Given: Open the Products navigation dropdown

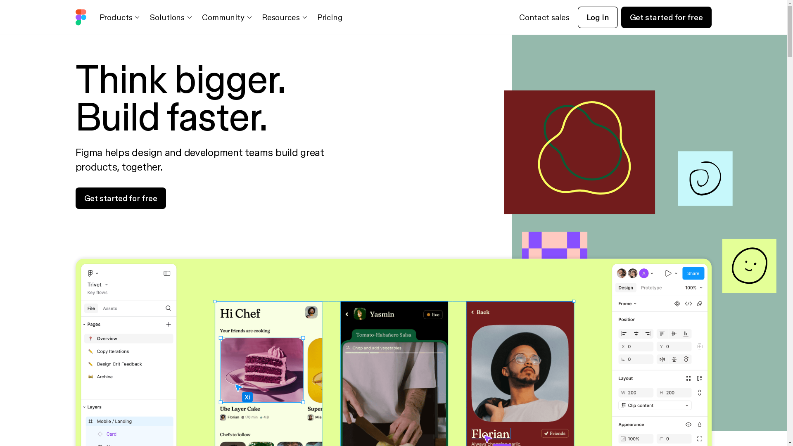Looking at the screenshot, I should click(119, 17).
